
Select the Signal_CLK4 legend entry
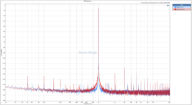point(182,9)
